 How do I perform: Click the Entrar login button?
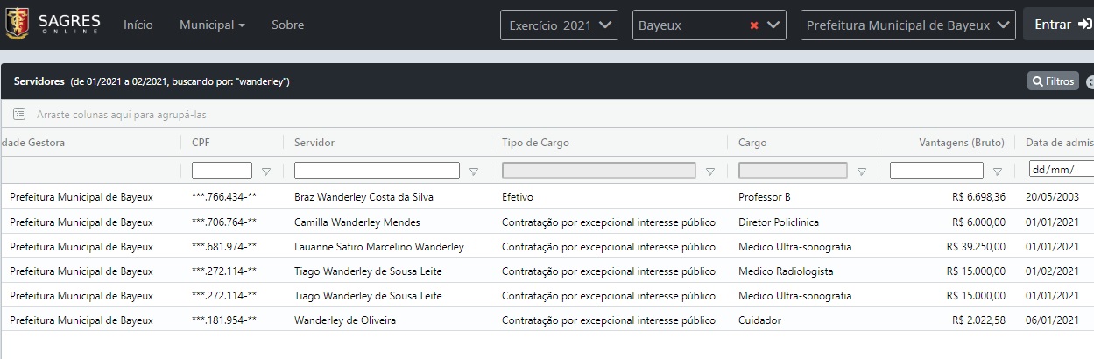1058,25
